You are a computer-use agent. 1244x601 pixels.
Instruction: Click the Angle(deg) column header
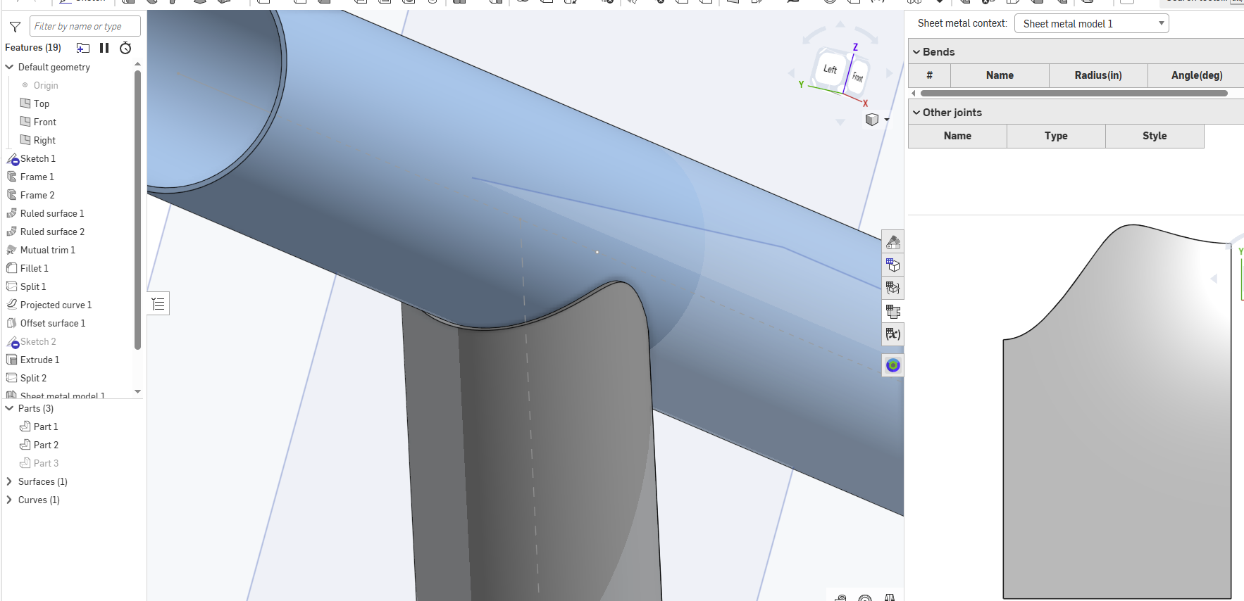(x=1196, y=75)
